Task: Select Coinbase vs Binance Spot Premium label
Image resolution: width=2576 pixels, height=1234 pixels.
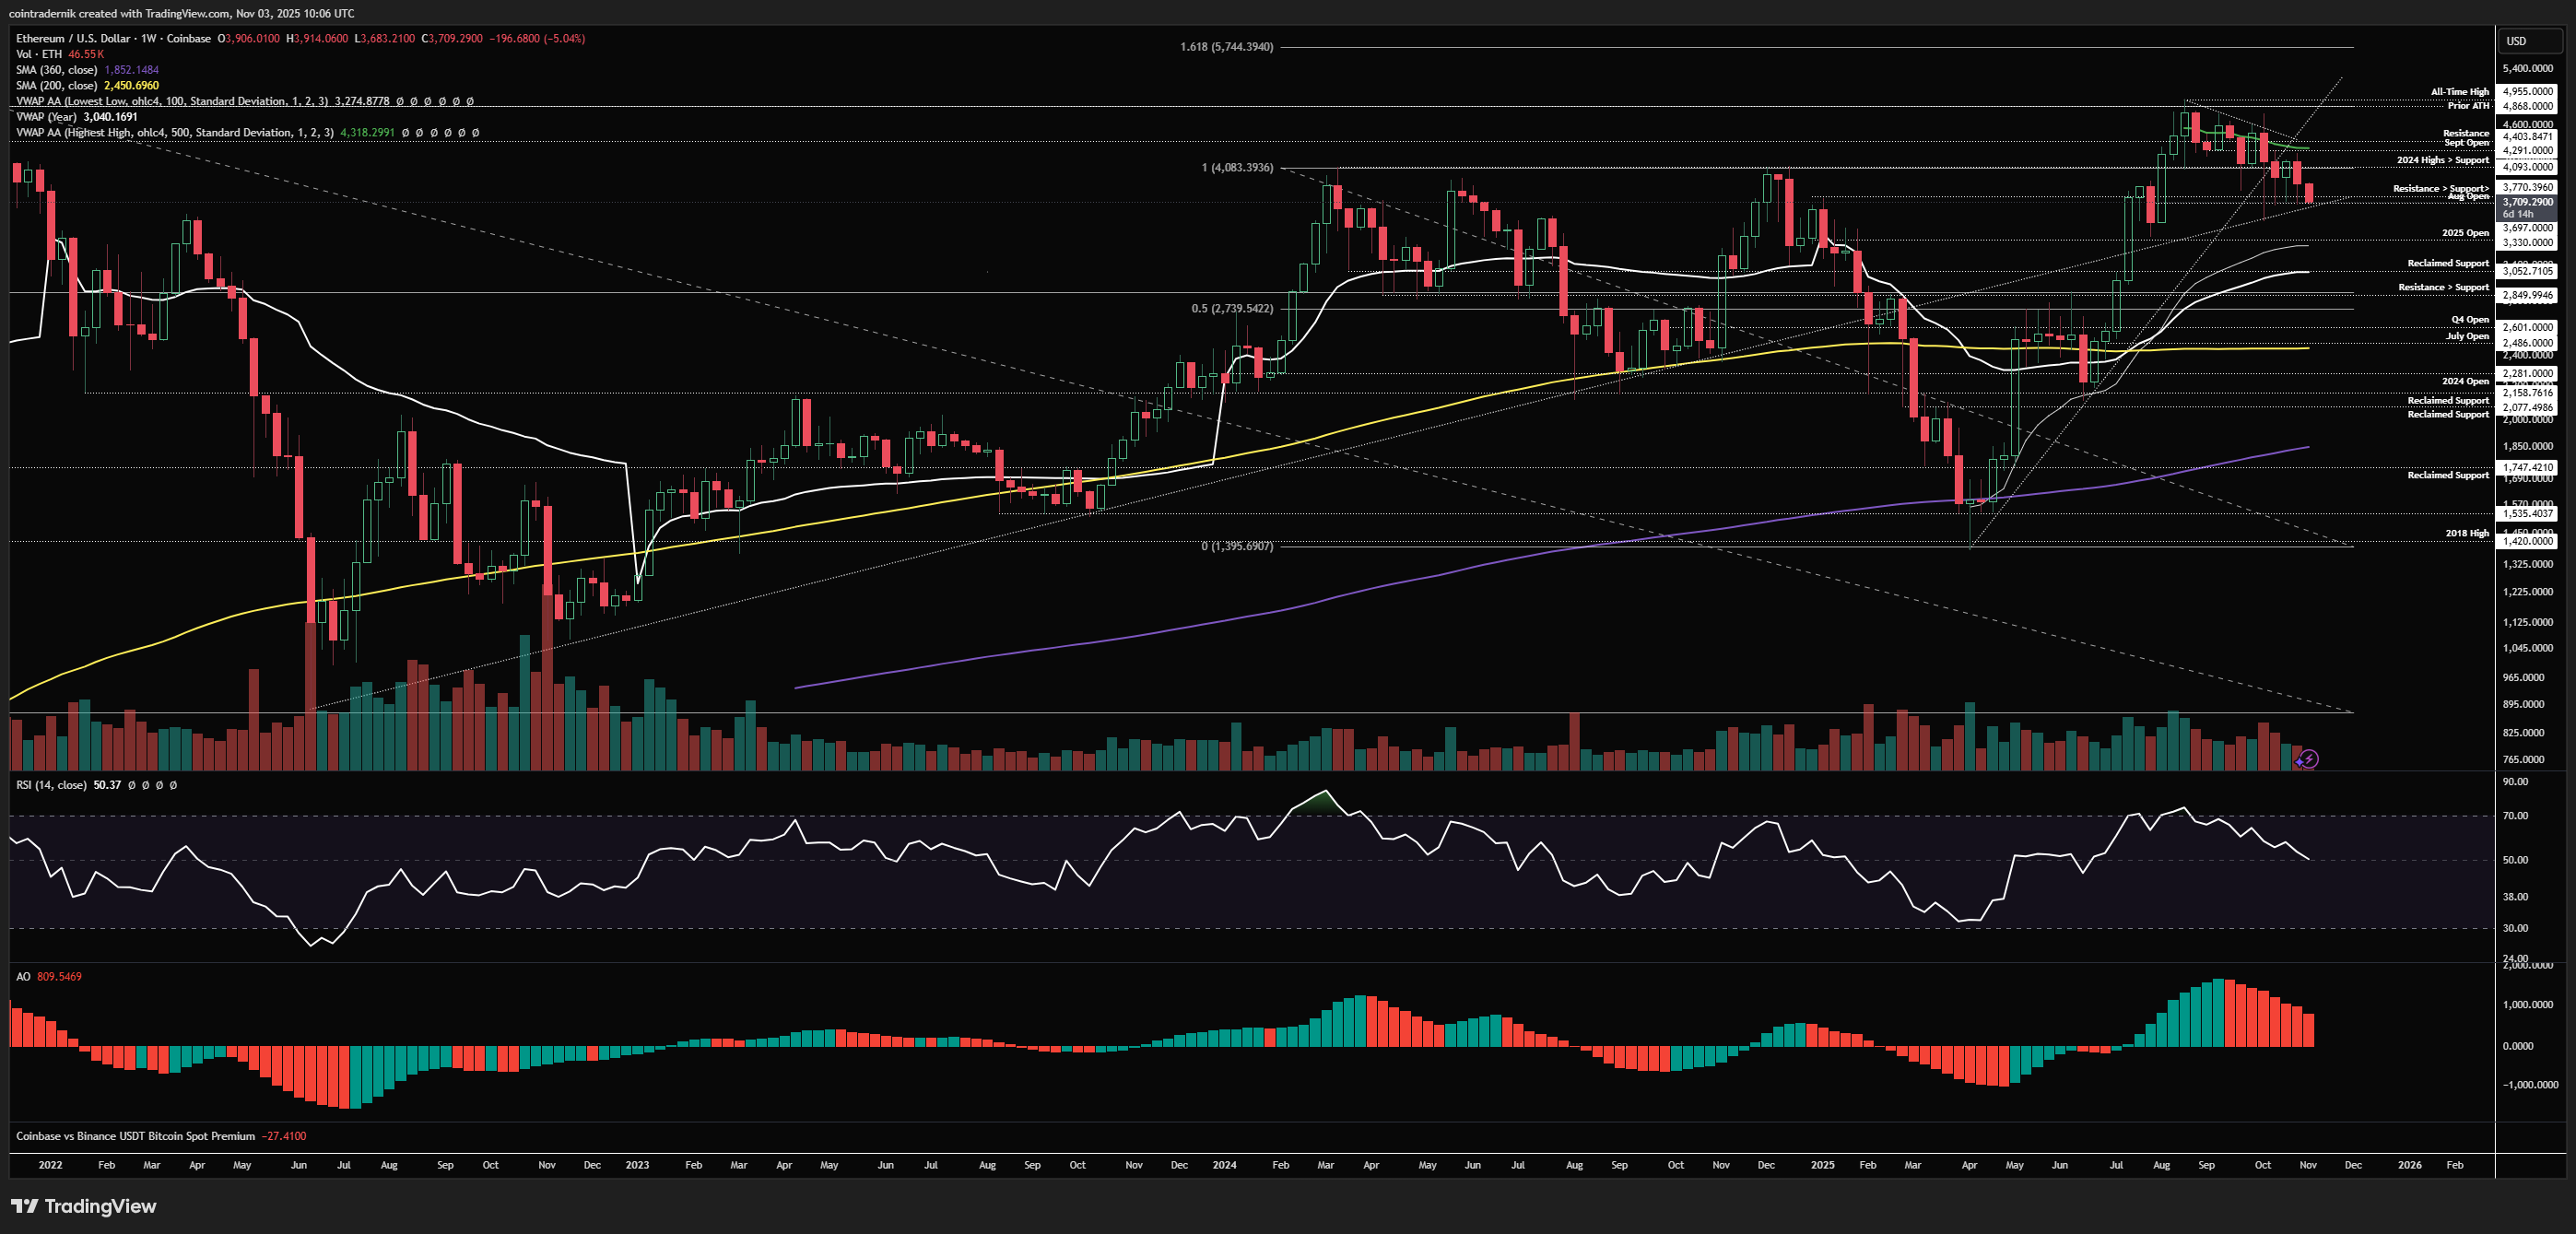Action: coord(135,1136)
